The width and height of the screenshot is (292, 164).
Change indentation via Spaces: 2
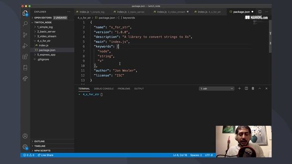[x=196, y=155]
